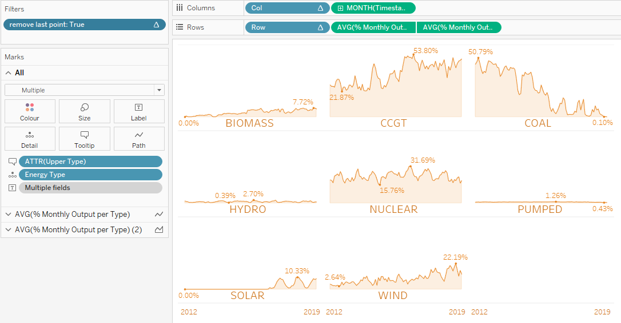Click the Columns shelf icon

coord(180,8)
